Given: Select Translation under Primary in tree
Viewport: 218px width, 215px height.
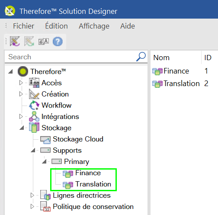Looking at the screenshot, I should [x=93, y=184].
